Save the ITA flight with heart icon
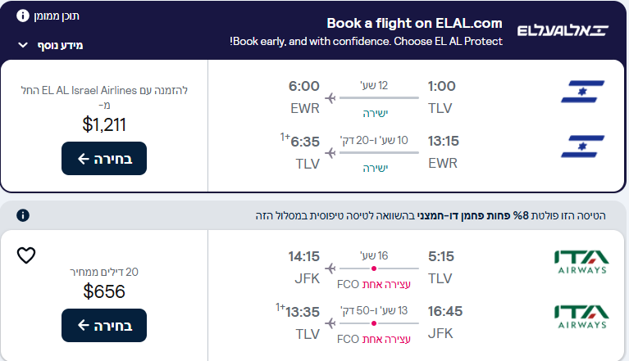Screen dimensions: 629x361 click(x=26, y=255)
